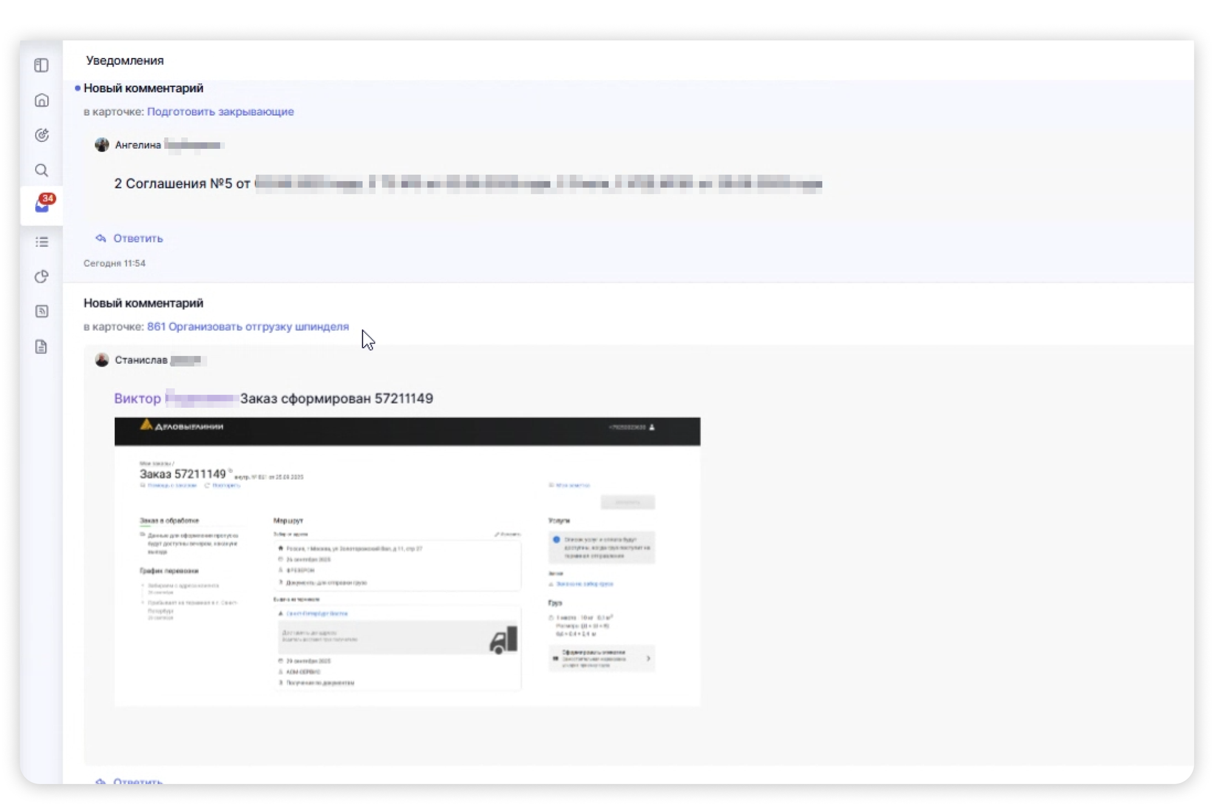
Task: Open the search magnifier icon
Action: click(41, 171)
